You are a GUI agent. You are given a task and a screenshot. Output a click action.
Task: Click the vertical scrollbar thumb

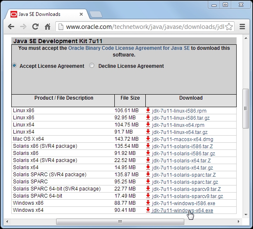click(x=246, y=108)
